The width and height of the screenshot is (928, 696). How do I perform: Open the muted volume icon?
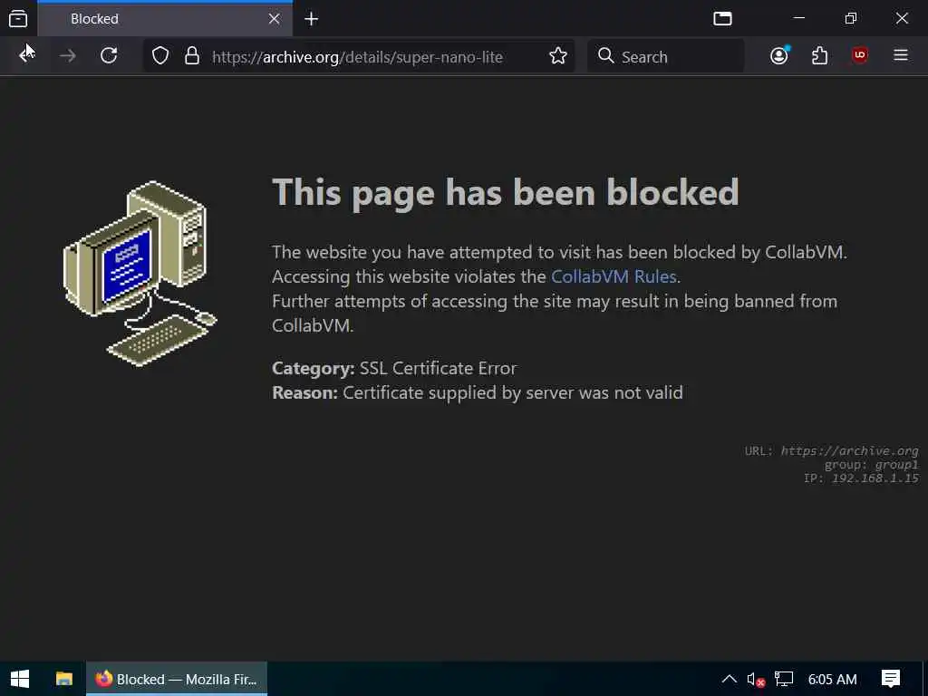(755, 680)
